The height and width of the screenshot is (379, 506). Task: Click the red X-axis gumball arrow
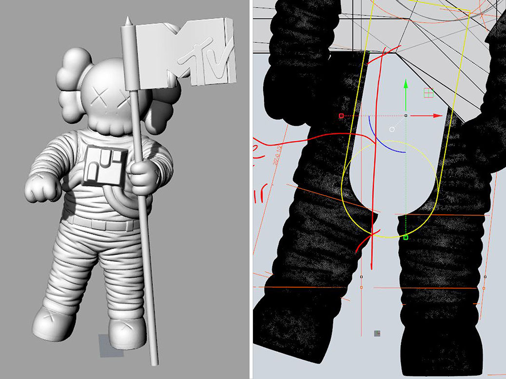coord(437,116)
